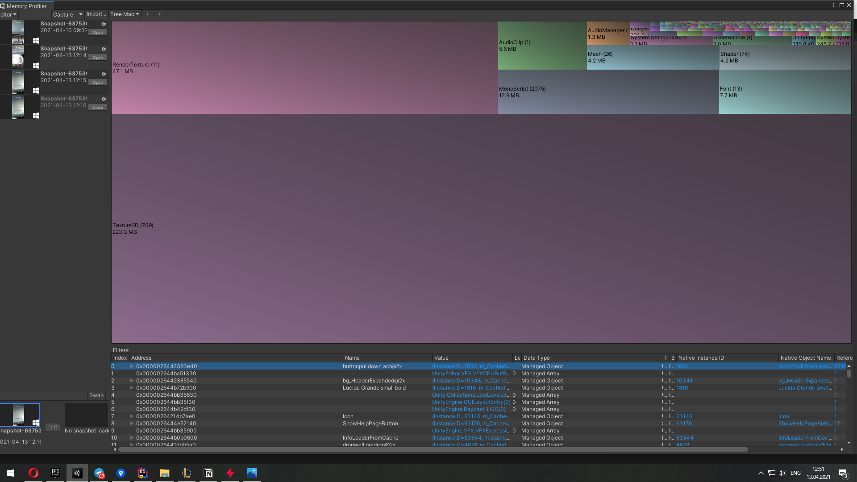The height and width of the screenshot is (482, 857).
Task: Expand row 8 ShowHelpPageButton
Action: click(132, 423)
